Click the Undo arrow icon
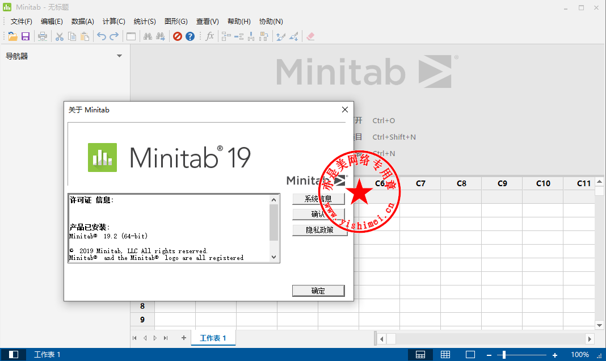The width and height of the screenshot is (606, 361). point(101,36)
